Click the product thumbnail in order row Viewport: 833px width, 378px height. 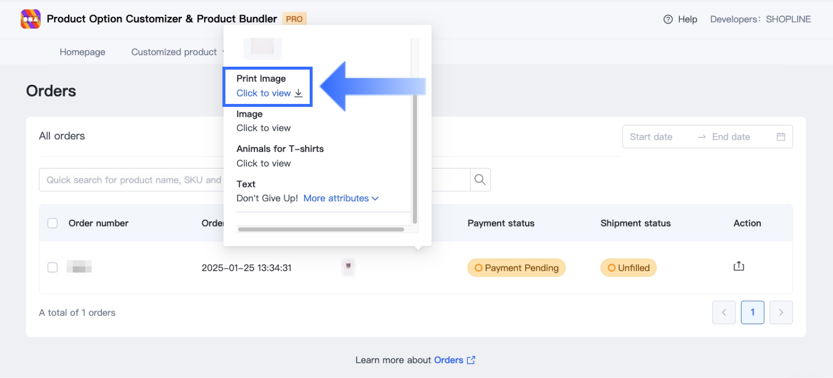pos(348,267)
